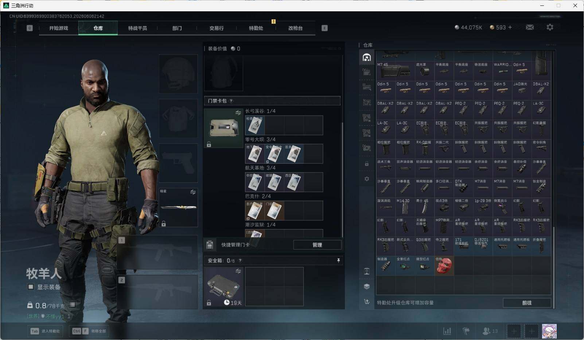Click the stacked layers icon in warehouse sidebar
Viewport: 584px width, 340px height.
click(367, 286)
